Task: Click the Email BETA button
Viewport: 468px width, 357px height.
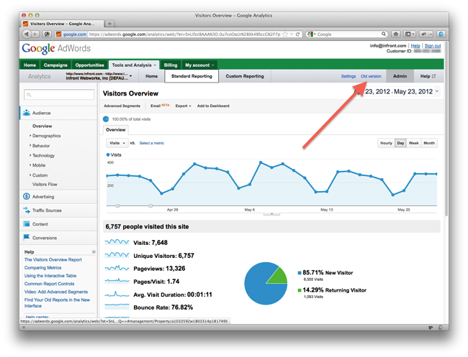Action: pyautogui.click(x=160, y=106)
